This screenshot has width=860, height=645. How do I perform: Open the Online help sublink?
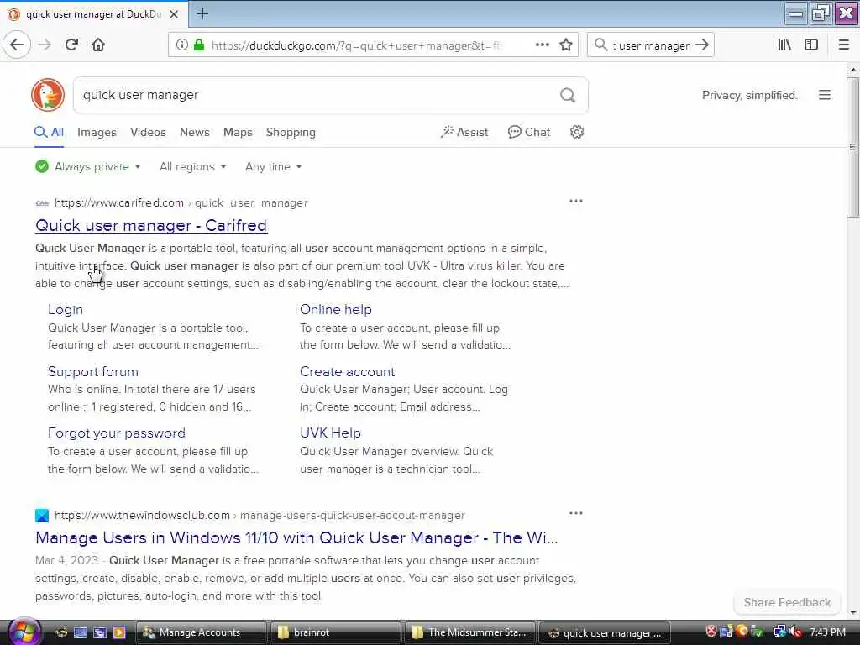coord(336,310)
